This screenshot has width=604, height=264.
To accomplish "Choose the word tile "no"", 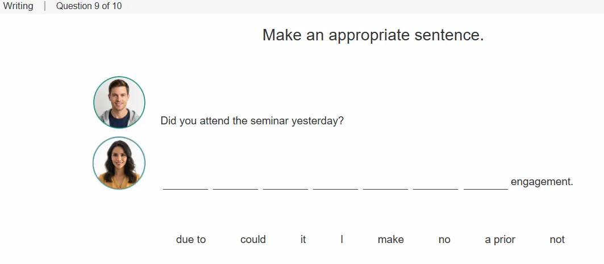I will [x=444, y=240].
